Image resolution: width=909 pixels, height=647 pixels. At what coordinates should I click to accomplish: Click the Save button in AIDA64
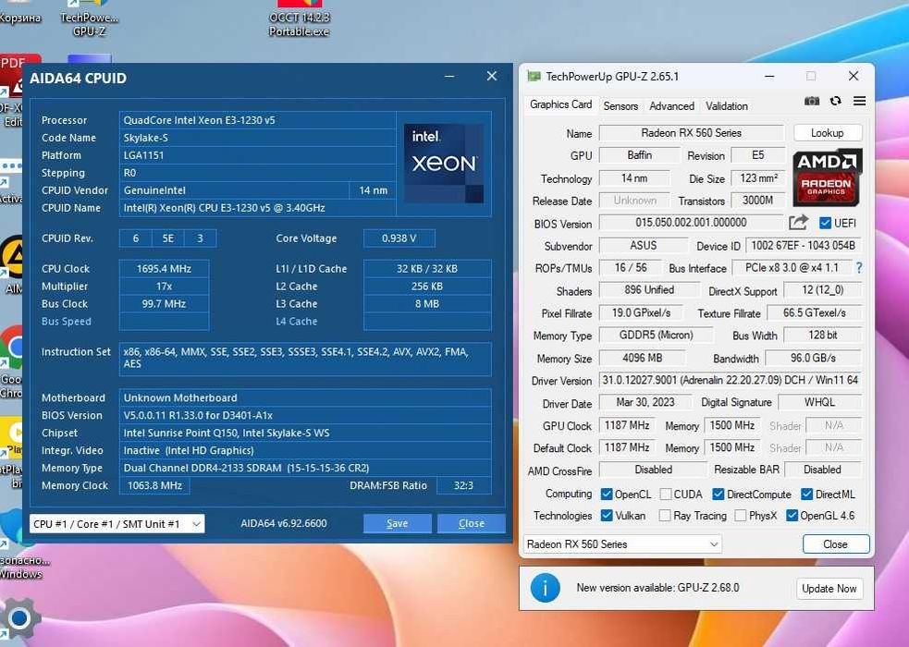click(x=397, y=523)
